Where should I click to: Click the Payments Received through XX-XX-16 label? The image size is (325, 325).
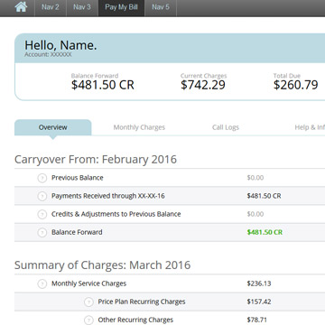pyautogui.click(x=108, y=196)
